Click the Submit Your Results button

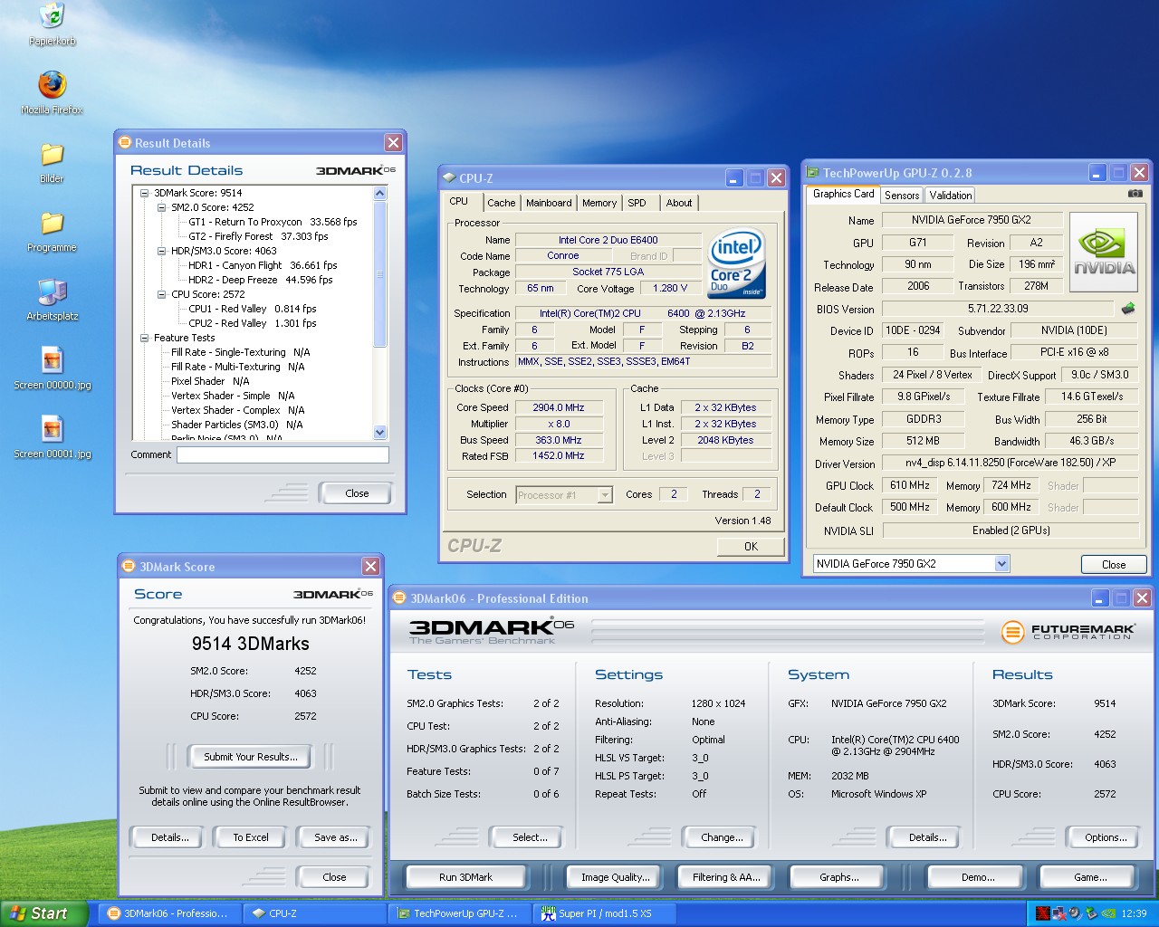click(250, 757)
